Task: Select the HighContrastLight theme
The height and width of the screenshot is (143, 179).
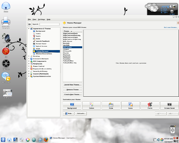Action: 72,37
